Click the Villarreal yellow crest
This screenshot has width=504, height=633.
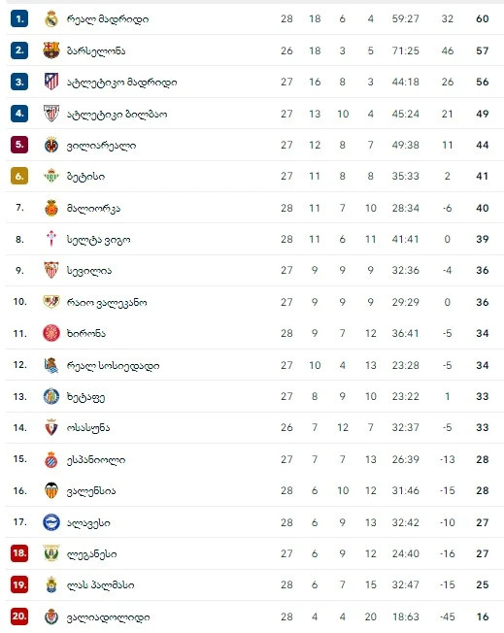pyautogui.click(x=51, y=145)
